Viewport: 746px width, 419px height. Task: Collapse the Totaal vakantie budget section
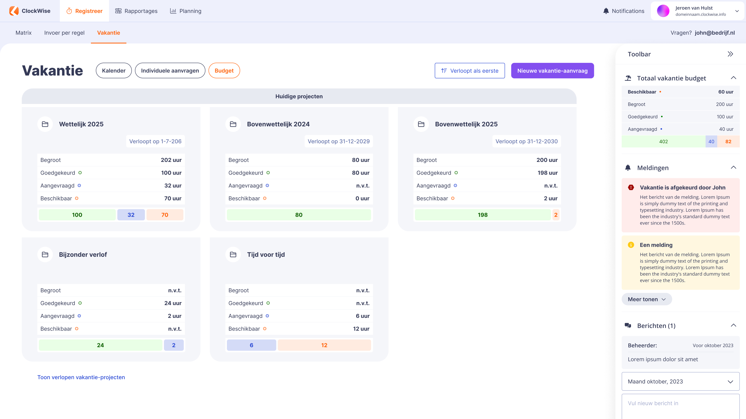[x=733, y=78]
